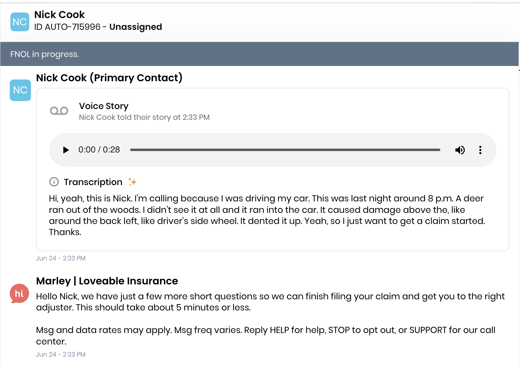Click the Nick Cook (Primary Contact) name
The width and height of the screenshot is (520, 366).
pos(109,78)
